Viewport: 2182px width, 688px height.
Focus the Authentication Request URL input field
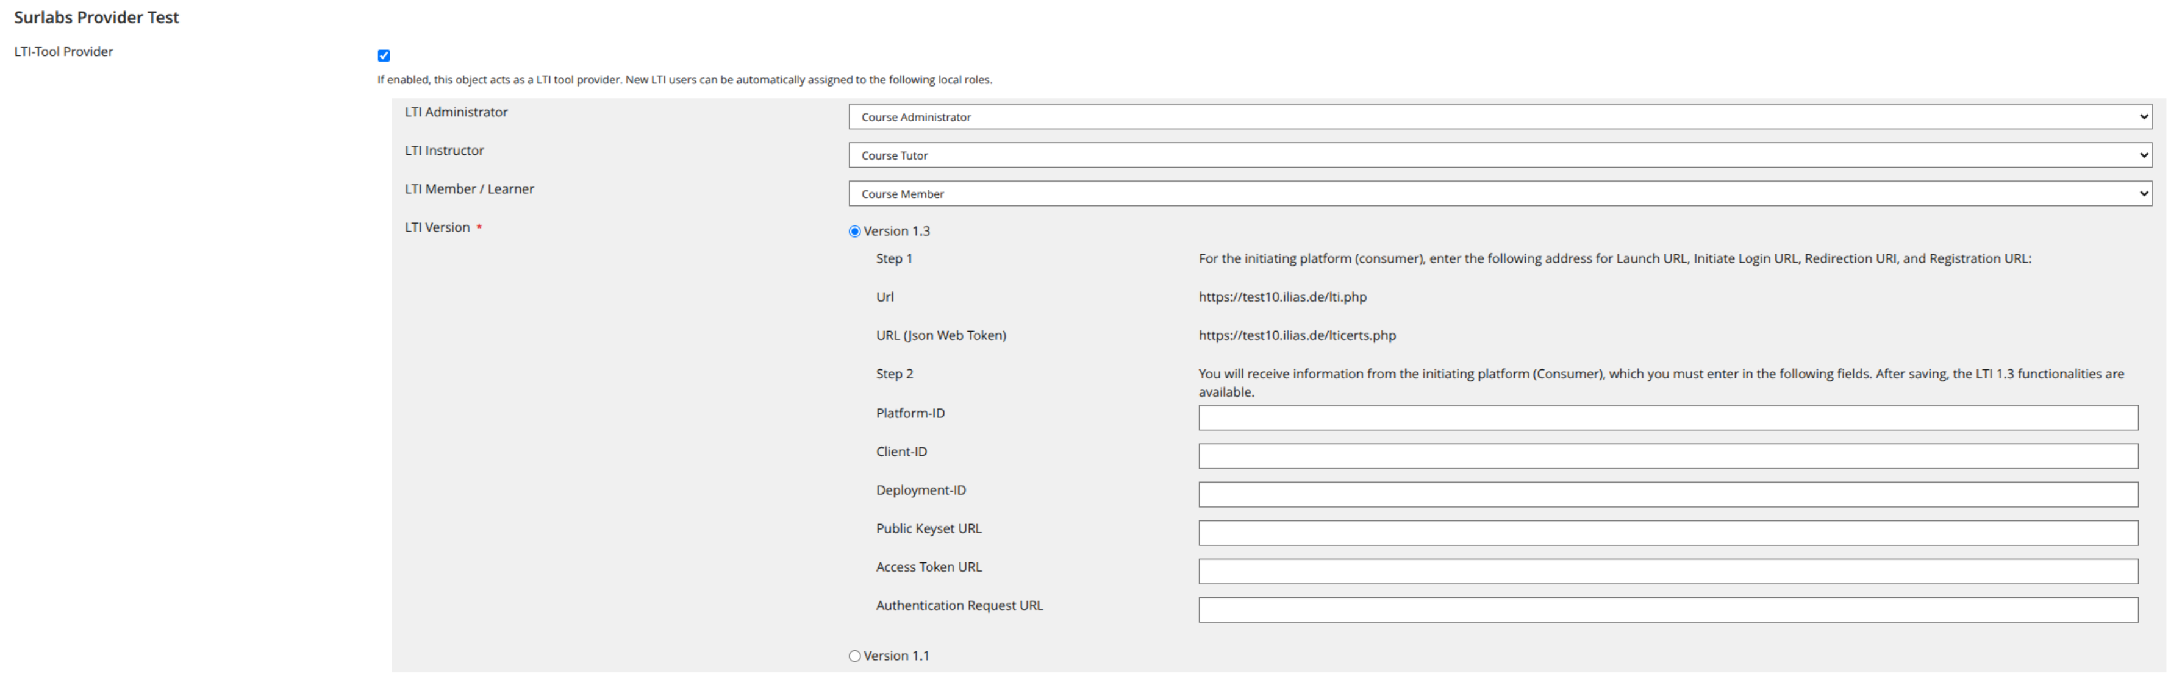(1668, 610)
